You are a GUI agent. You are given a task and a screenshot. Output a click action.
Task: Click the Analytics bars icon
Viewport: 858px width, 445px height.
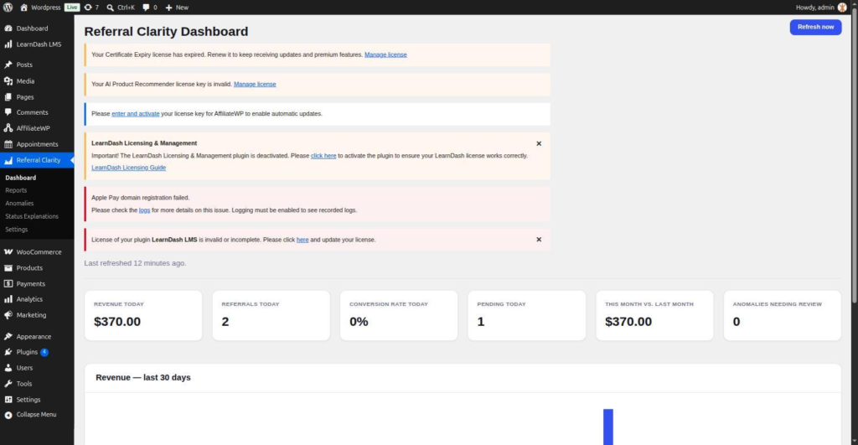point(8,299)
